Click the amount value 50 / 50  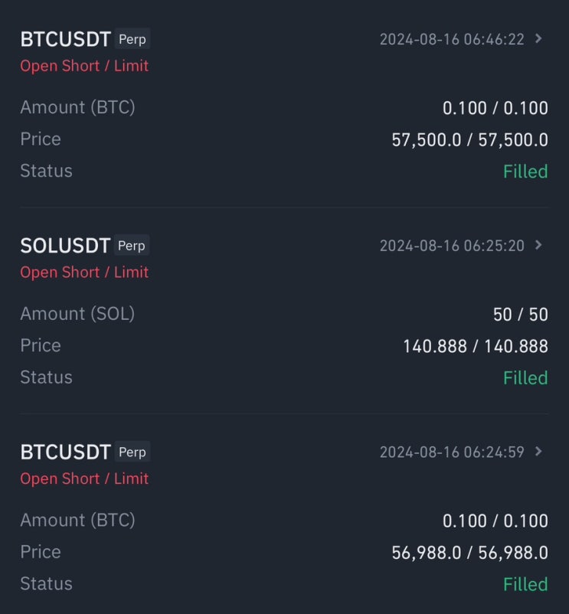click(x=520, y=315)
